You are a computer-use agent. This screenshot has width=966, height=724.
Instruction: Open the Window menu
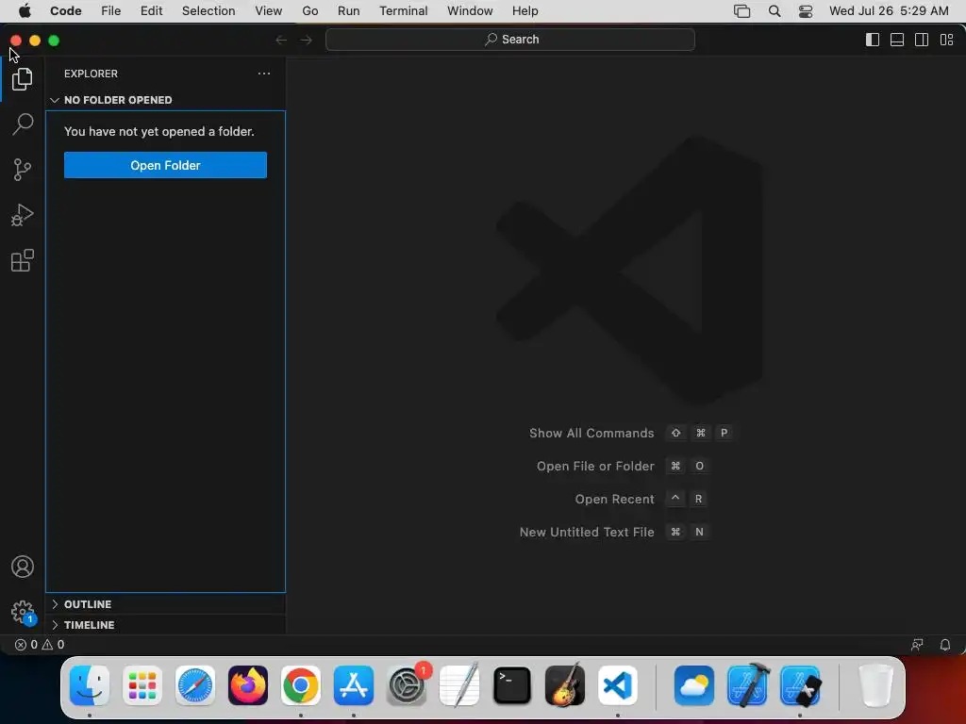(470, 11)
